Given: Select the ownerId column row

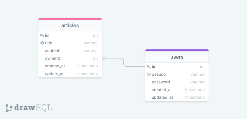Looking at the screenshot, I should [70, 58].
